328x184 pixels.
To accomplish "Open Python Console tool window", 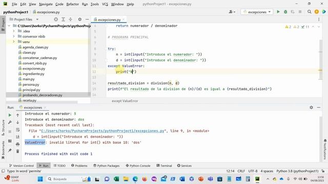I will (138, 166).
